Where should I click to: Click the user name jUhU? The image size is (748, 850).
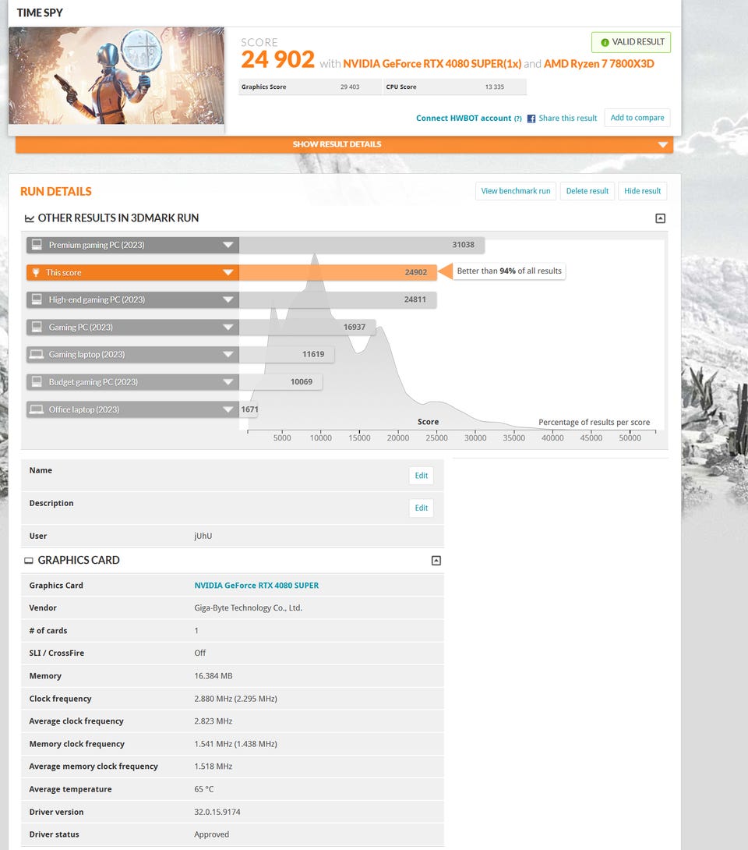(203, 537)
